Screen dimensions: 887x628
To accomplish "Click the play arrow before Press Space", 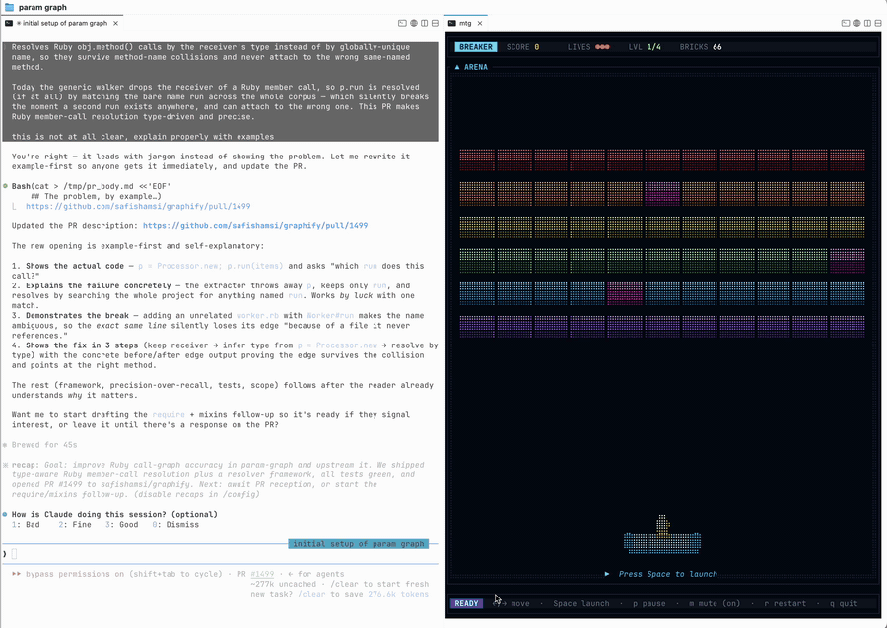I will click(607, 574).
